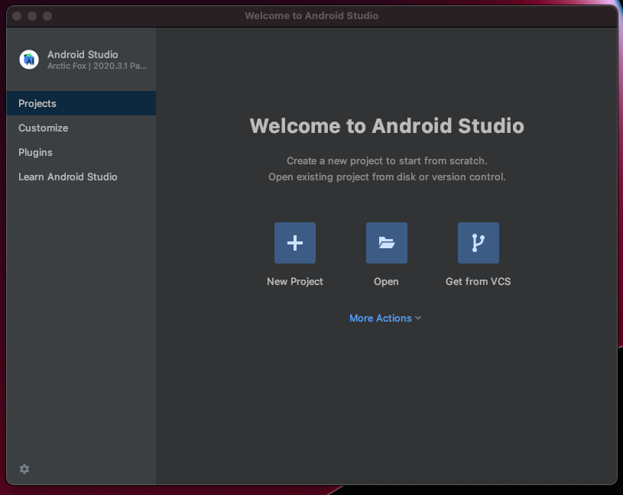Click the New Project label
Screen dimensions: 623x495
295,281
